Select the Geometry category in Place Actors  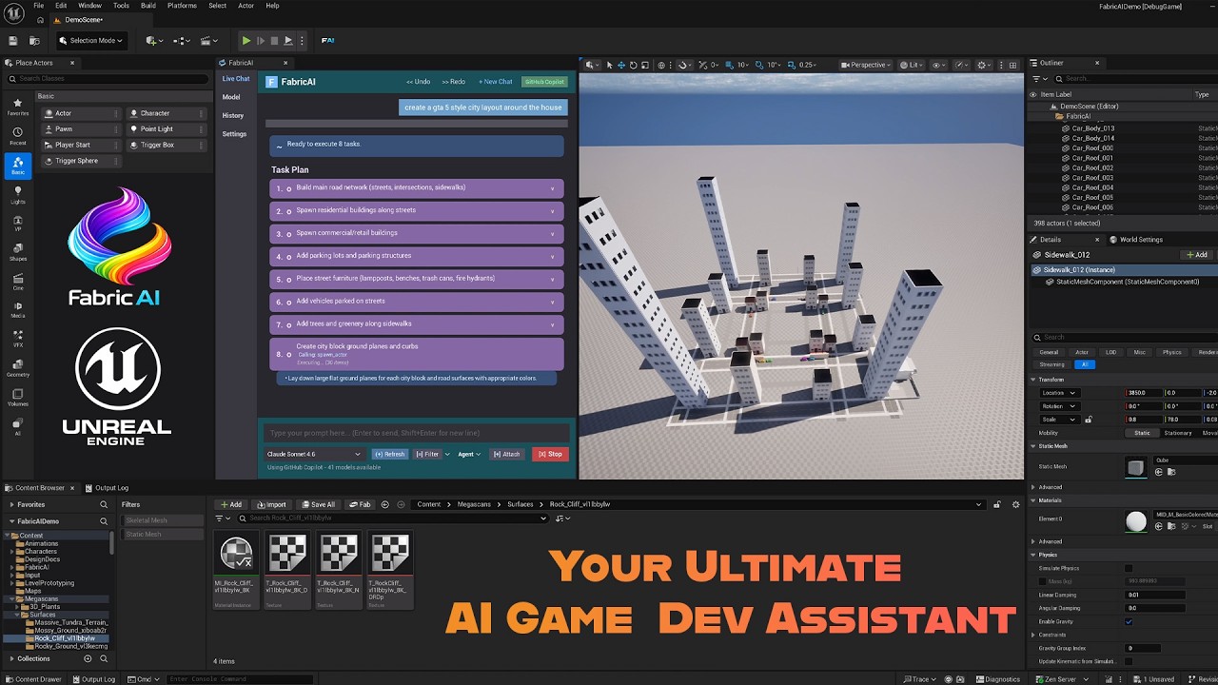[17, 367]
